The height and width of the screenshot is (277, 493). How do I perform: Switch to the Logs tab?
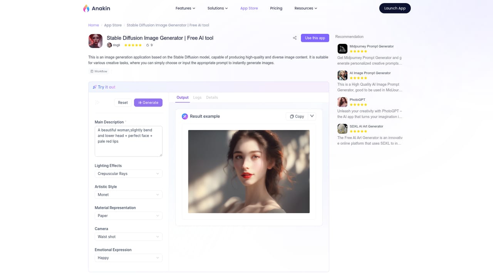pyautogui.click(x=197, y=98)
